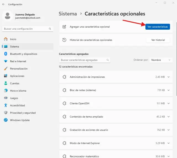Click the back arrow in title bar
The image size is (177, 158).
(3, 4)
